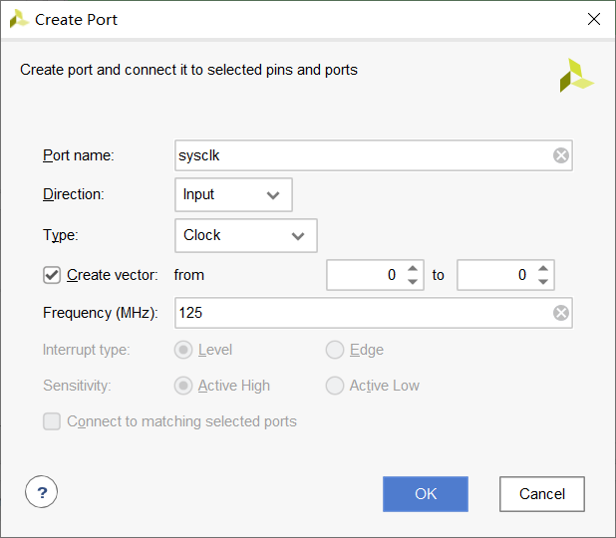616x538 pixels.
Task: Click the Xilinx logo at the dialog's top right
Action: [576, 76]
